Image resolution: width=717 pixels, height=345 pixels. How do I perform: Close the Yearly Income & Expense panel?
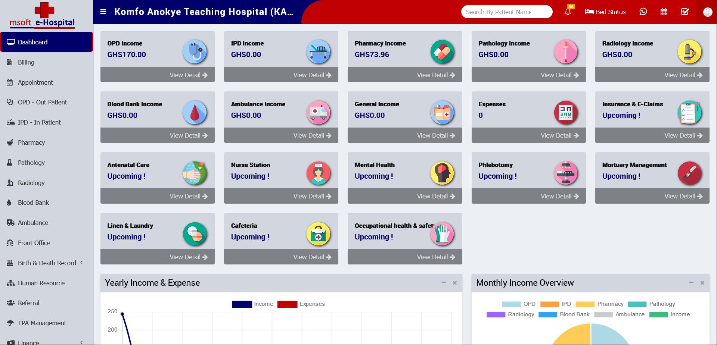pyautogui.click(x=455, y=283)
